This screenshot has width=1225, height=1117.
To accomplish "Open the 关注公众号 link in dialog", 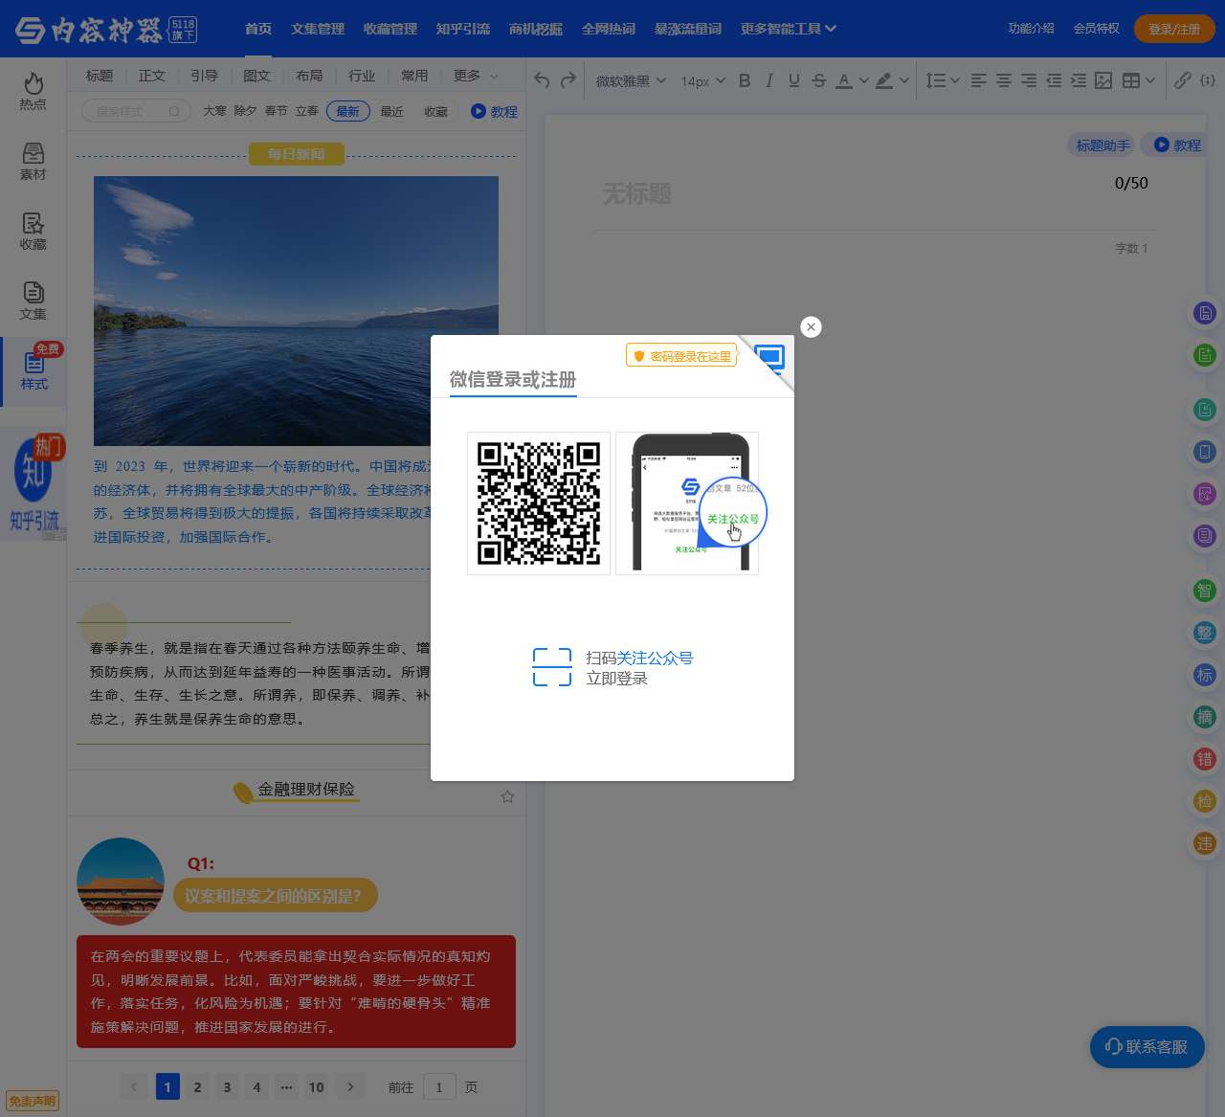I will tap(655, 658).
